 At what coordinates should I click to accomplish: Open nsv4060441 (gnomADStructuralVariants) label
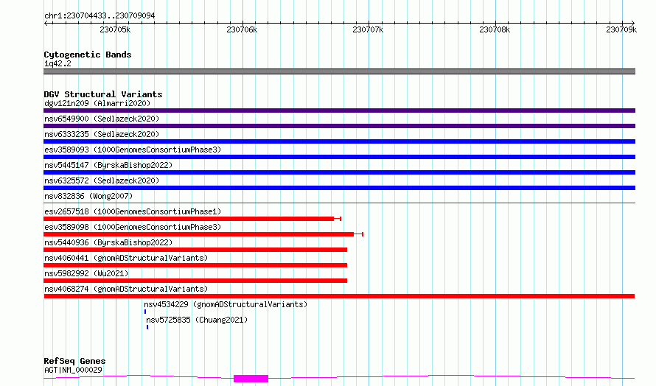(x=126, y=258)
